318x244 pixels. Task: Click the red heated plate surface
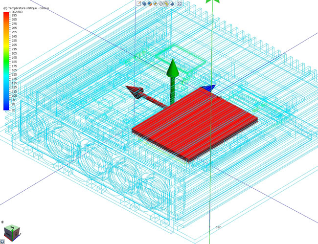click(x=195, y=124)
